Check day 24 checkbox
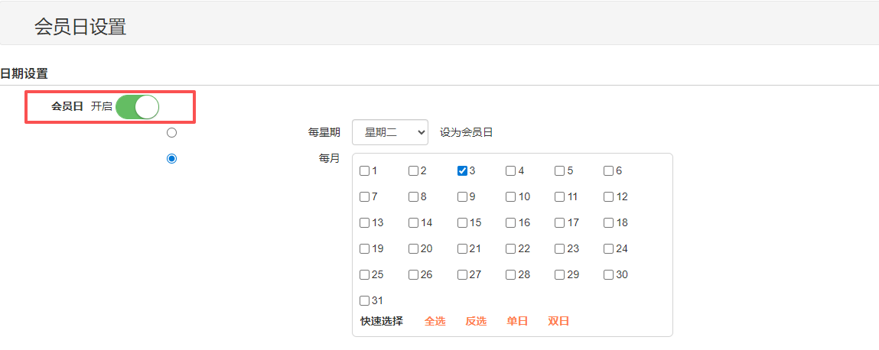 point(609,249)
